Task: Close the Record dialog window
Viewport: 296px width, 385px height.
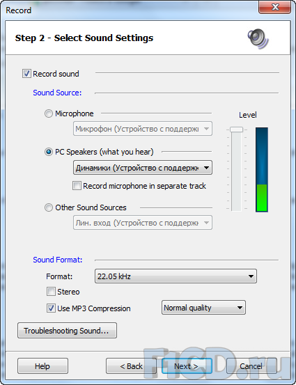Action: click(275, 7)
